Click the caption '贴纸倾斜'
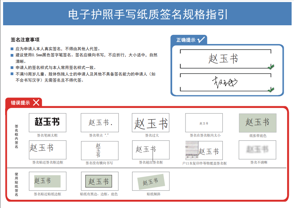Viewport: 294px width, 208px height. [153, 194]
